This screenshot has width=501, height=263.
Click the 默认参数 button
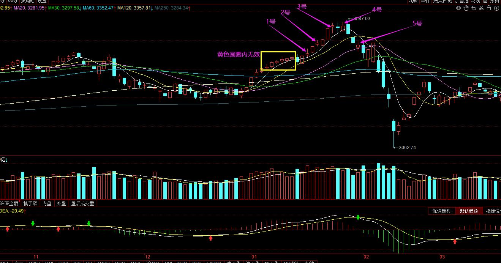coord(469,211)
